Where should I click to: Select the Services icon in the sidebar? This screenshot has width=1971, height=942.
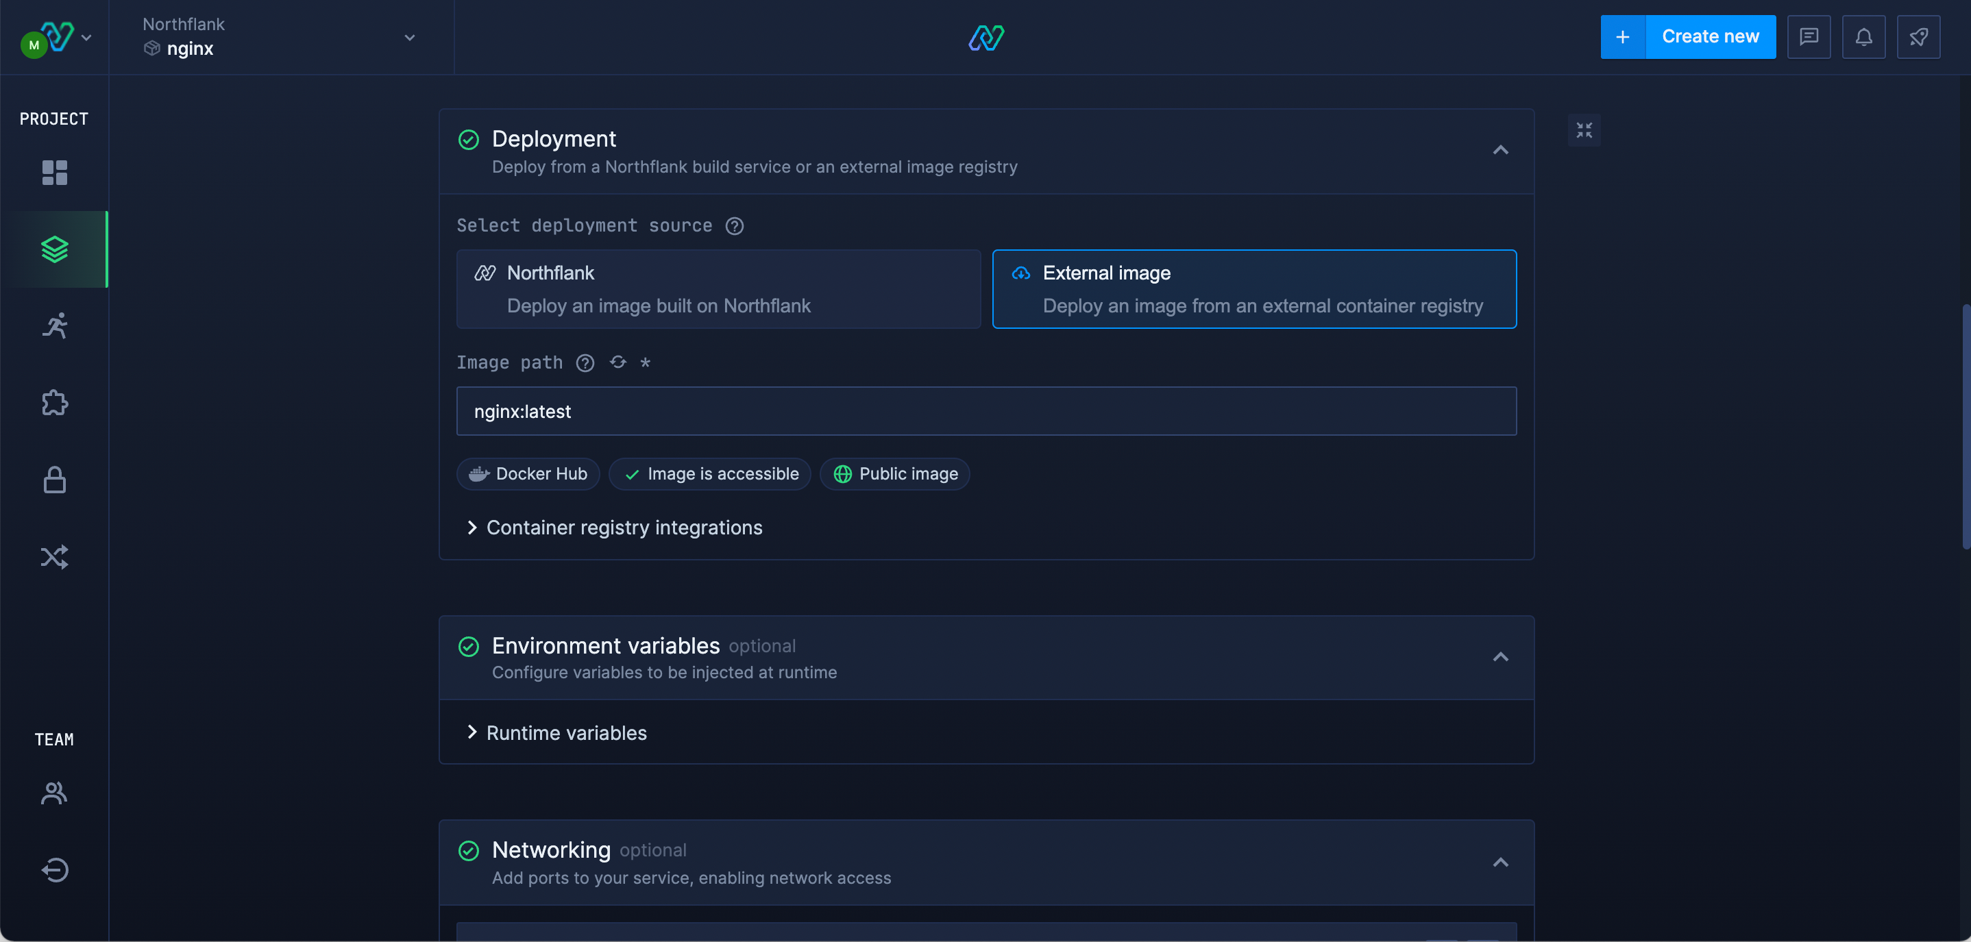point(54,249)
